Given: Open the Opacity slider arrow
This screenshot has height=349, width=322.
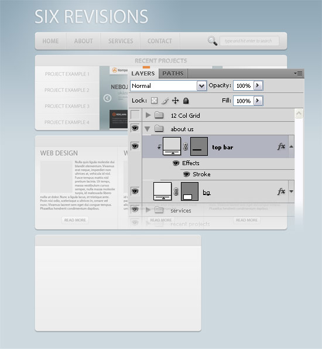Looking at the screenshot, I should click(258, 85).
